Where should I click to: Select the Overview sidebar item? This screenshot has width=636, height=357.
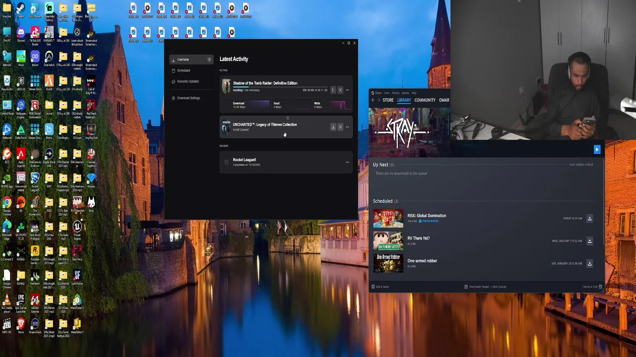click(191, 59)
